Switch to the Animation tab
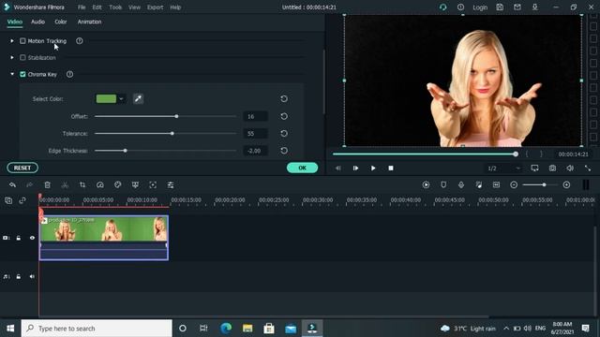The height and width of the screenshot is (337, 600). [x=90, y=22]
